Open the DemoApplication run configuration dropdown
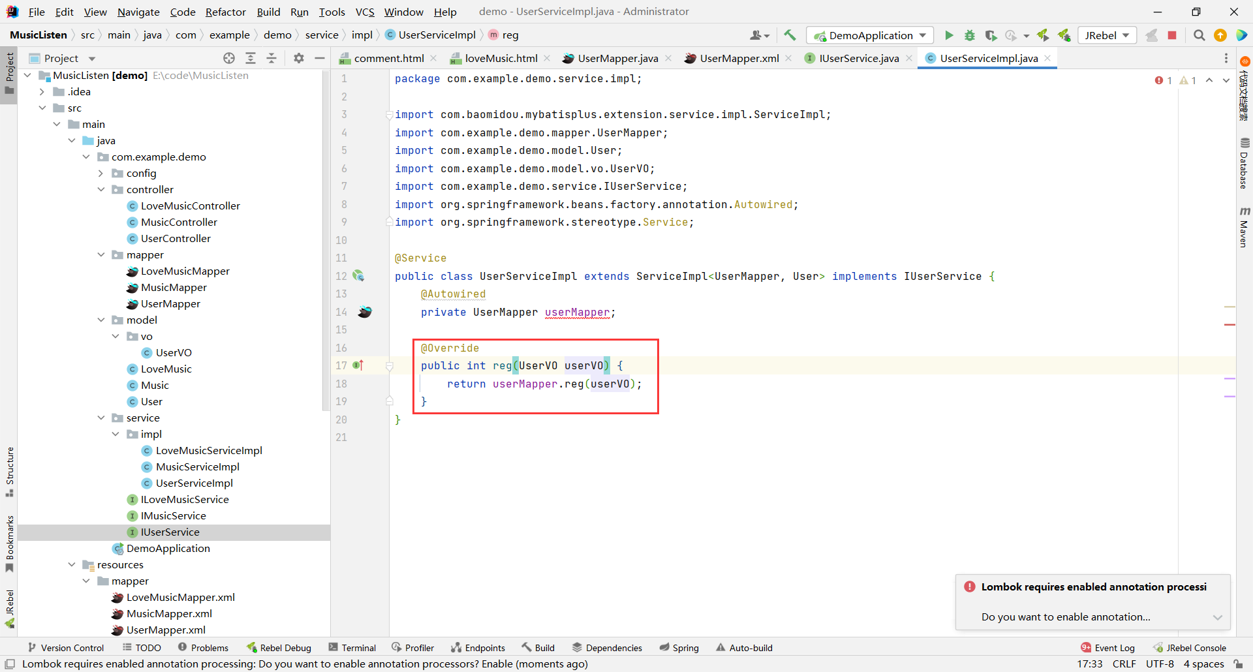 870,35
